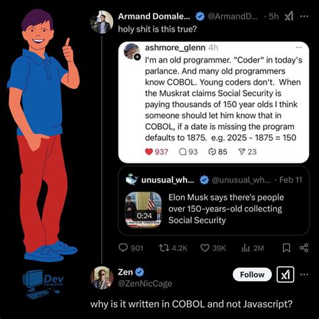Image resolution: width=319 pixels, height=319 pixels.
Task: Open the three-dot menu on Armand's tweet
Action: [x=304, y=16]
